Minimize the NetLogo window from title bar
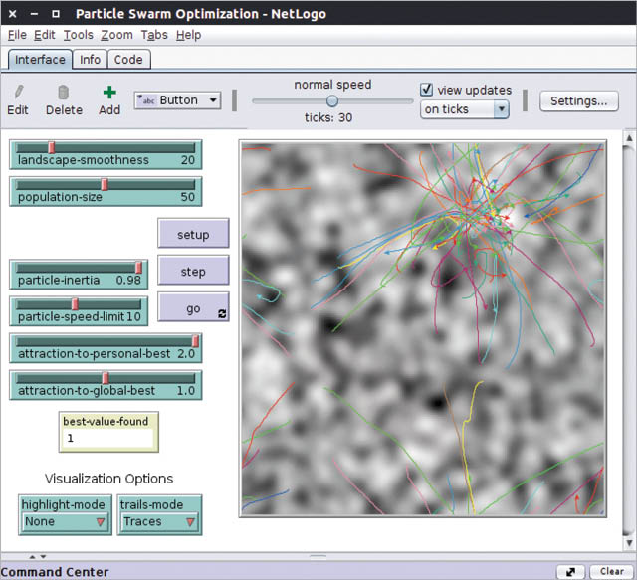 point(32,14)
